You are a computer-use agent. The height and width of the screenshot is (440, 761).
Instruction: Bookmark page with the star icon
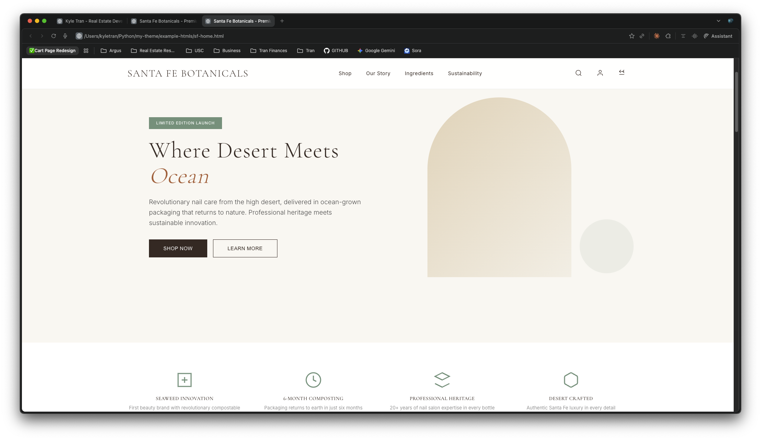click(x=631, y=36)
